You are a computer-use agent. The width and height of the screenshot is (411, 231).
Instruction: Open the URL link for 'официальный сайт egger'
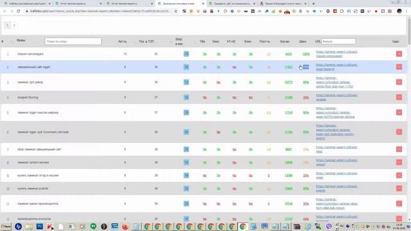click(x=337, y=67)
